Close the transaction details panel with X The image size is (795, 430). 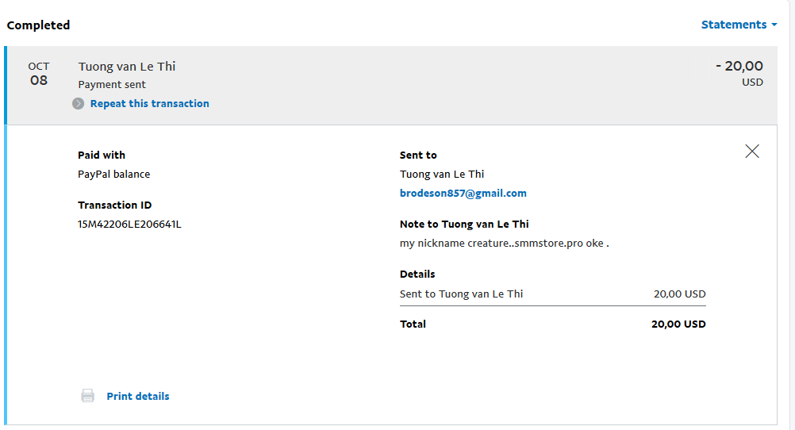click(752, 151)
